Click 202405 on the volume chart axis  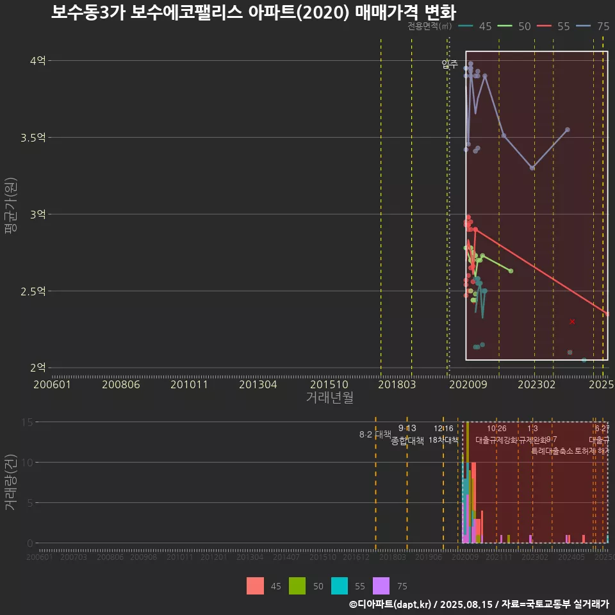coord(571,557)
